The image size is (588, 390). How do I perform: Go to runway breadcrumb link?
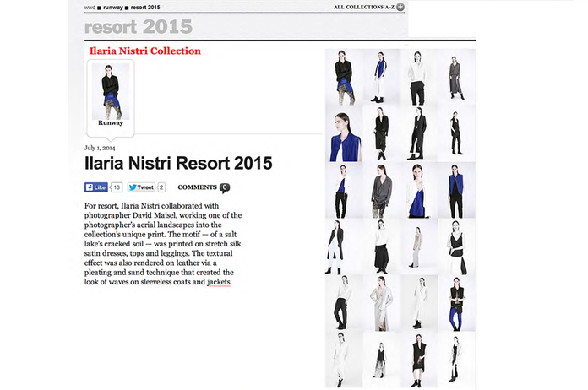(x=113, y=7)
